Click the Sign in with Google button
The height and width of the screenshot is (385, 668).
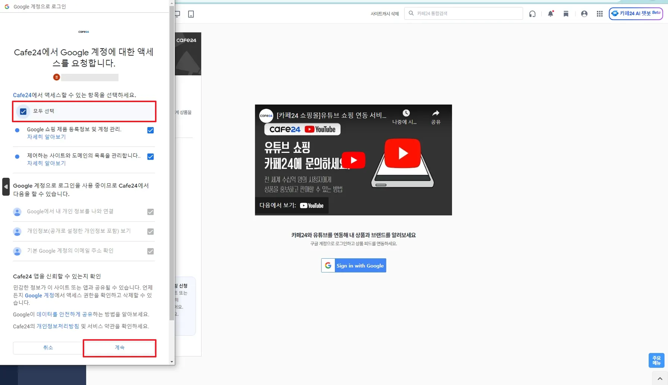point(354,265)
